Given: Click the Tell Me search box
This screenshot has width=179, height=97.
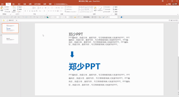Looking at the screenshot, I should click(x=61, y=4).
